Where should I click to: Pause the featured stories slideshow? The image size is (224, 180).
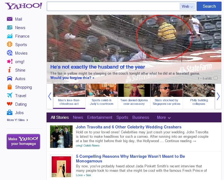pyautogui.click(x=216, y=78)
